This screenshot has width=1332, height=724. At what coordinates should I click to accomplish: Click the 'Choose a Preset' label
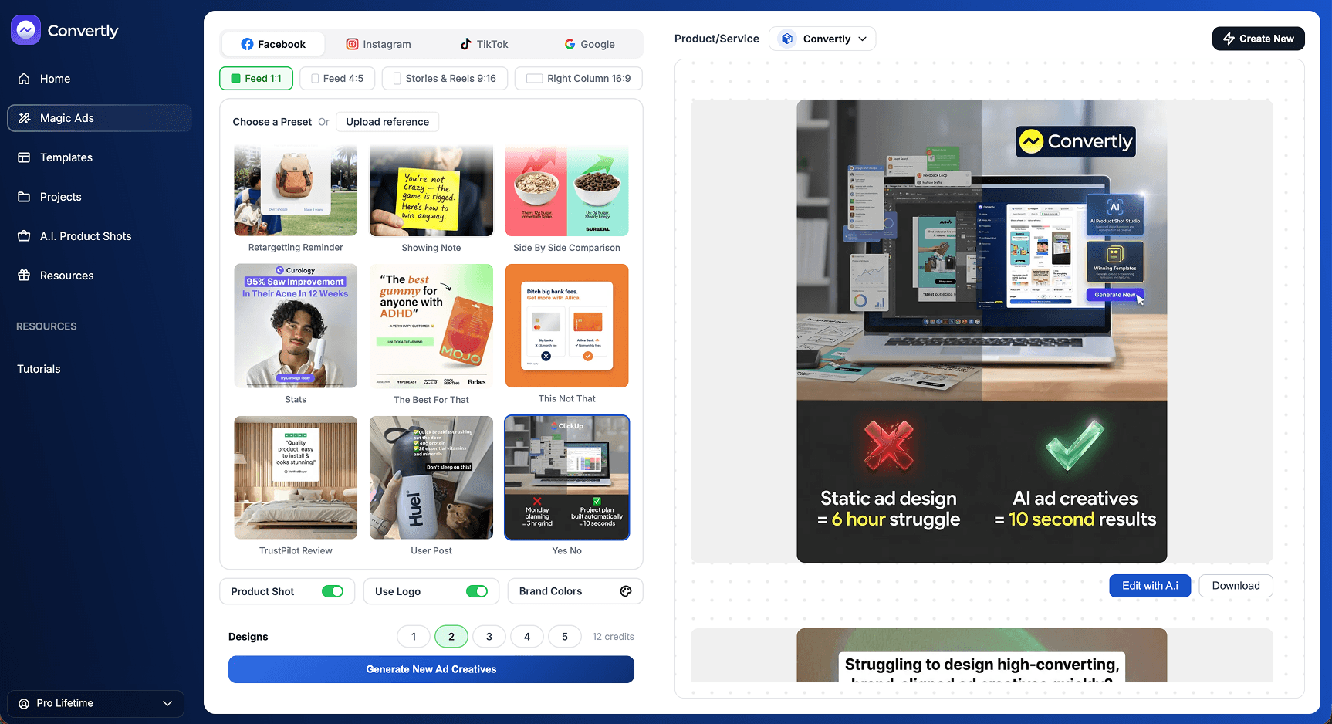coord(272,122)
